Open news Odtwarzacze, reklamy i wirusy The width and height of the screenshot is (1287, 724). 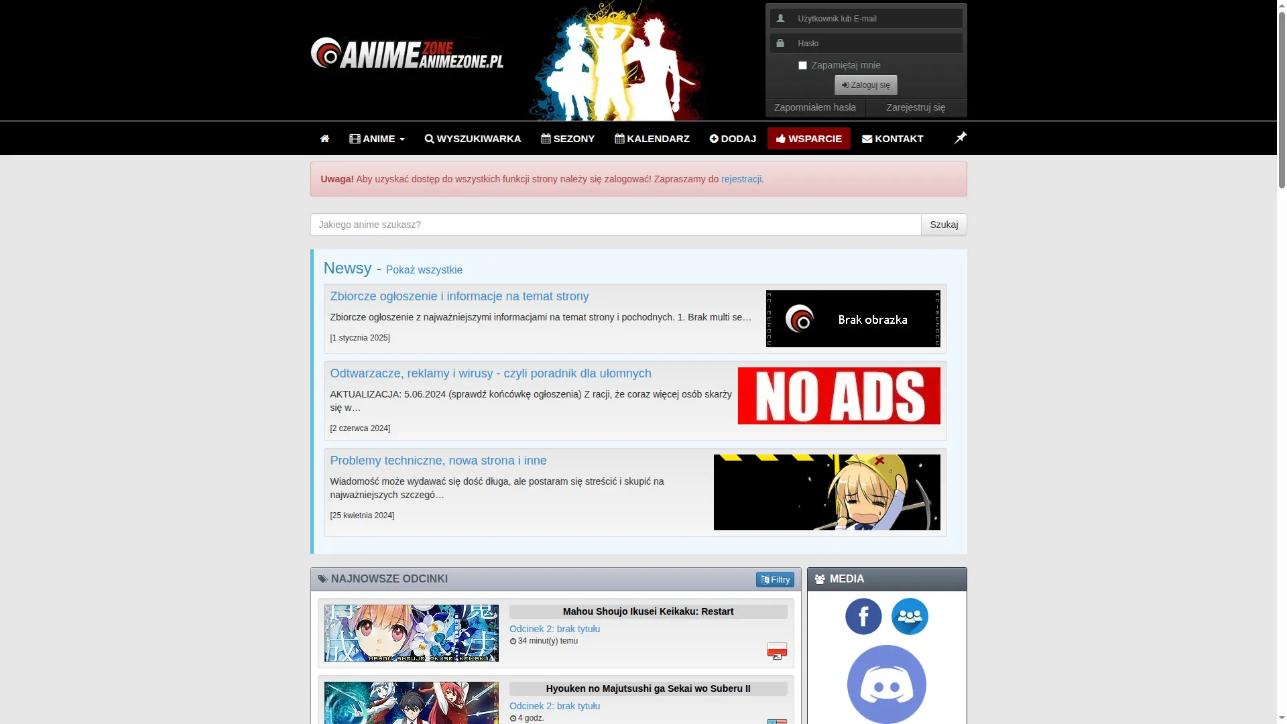[x=491, y=373]
